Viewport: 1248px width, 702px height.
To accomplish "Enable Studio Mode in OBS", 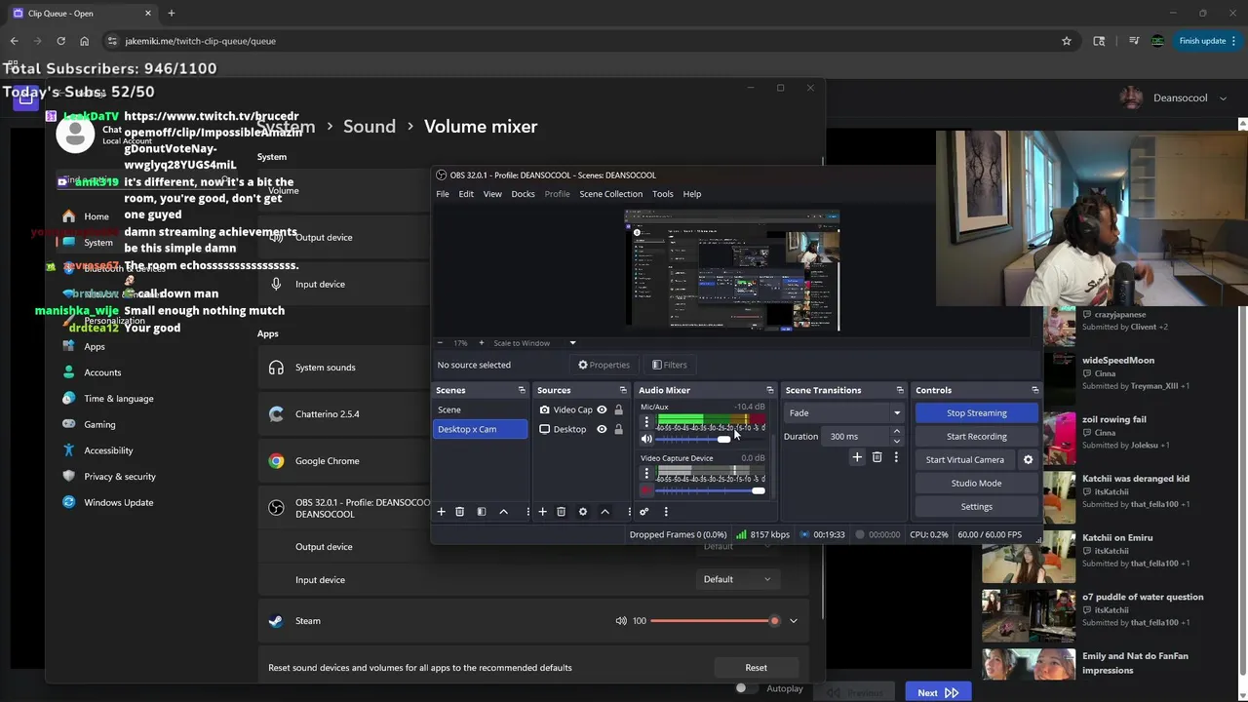I will point(976,484).
